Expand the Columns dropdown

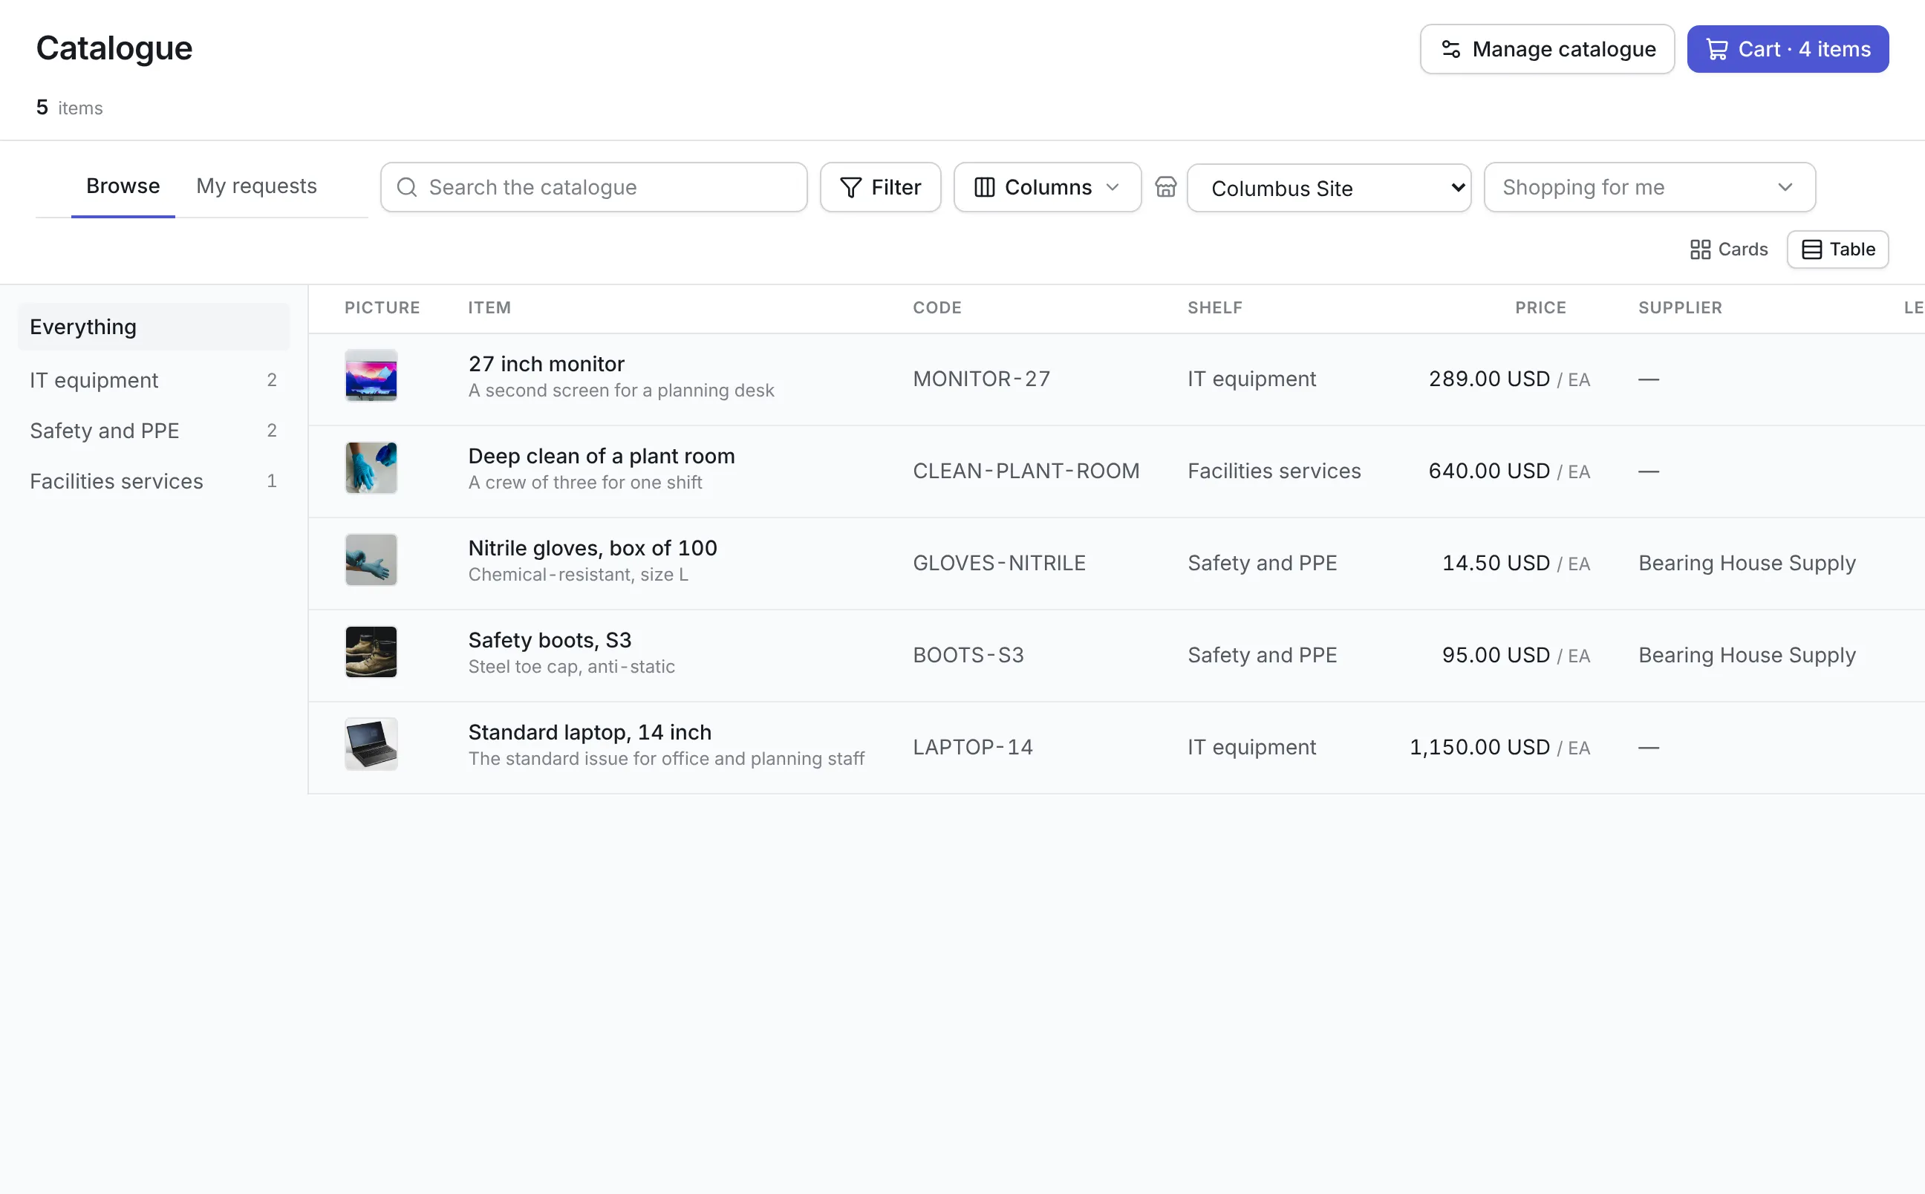pyautogui.click(x=1047, y=187)
